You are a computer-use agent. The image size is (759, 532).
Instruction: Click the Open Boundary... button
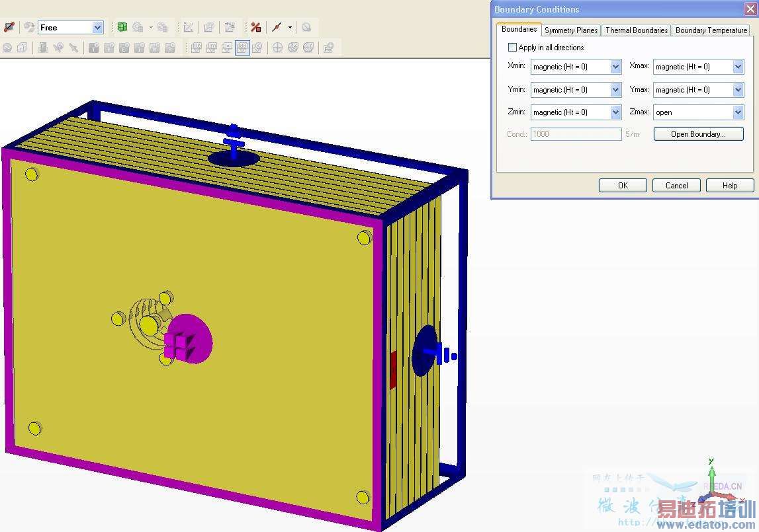[x=699, y=134]
